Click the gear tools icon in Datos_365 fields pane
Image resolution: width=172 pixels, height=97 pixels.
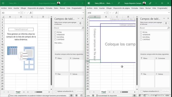pos(81,23)
